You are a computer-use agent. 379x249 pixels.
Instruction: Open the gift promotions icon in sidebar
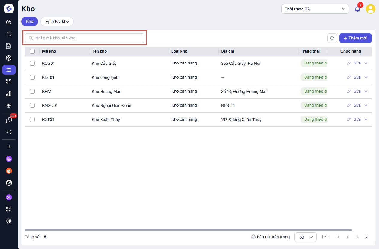point(9,105)
